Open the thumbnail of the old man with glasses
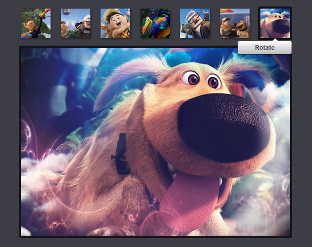Image resolution: width=312 pixels, height=247 pixels. (x=195, y=23)
